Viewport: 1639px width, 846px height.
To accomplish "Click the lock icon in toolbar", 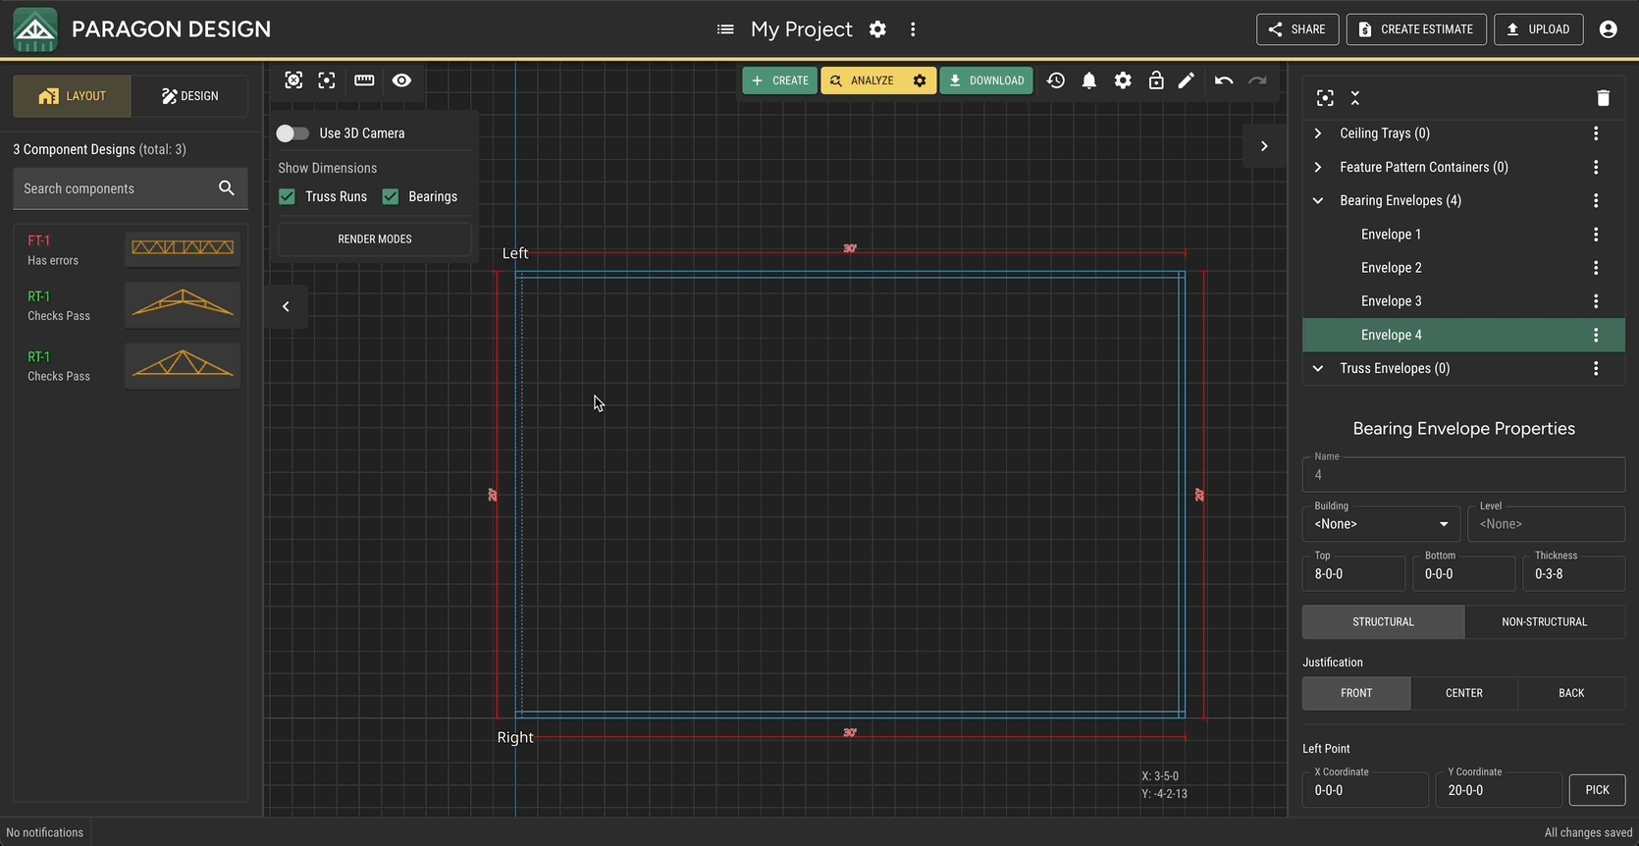I will click(1156, 80).
